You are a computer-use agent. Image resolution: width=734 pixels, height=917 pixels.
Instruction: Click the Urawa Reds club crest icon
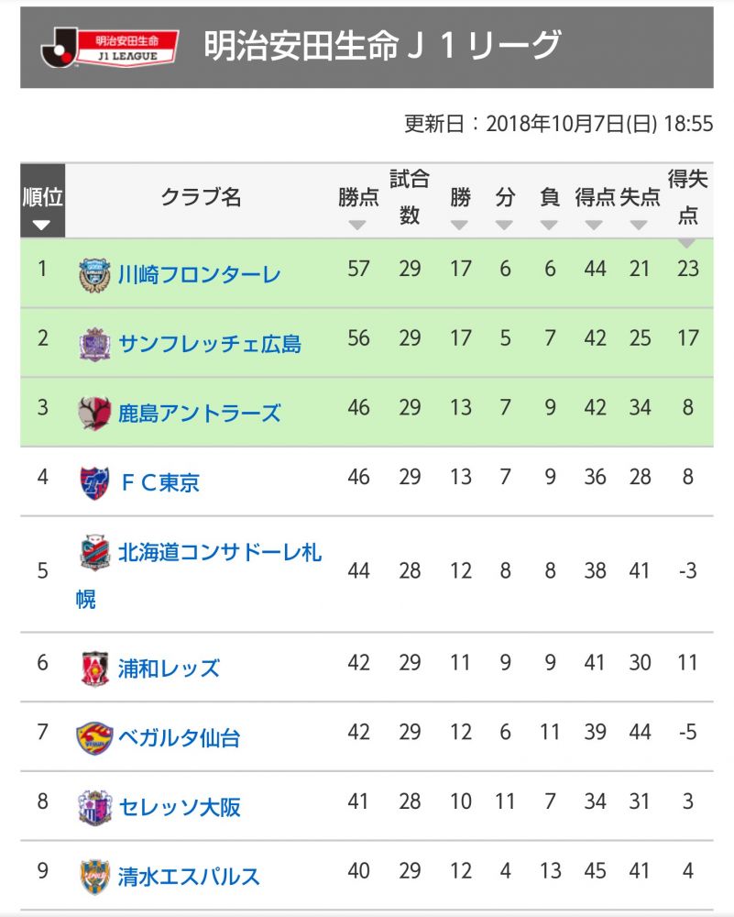pyautogui.click(x=94, y=668)
